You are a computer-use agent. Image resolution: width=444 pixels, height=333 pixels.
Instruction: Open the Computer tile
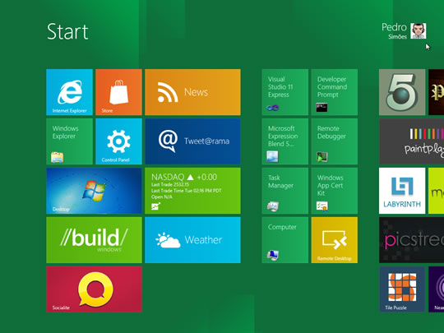pos(285,240)
